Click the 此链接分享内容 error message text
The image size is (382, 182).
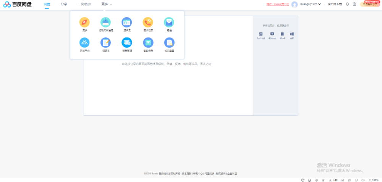click(167, 64)
